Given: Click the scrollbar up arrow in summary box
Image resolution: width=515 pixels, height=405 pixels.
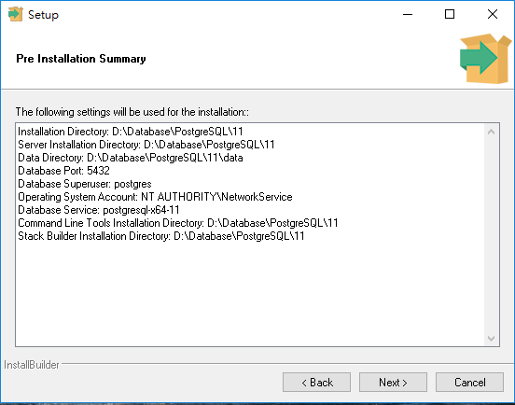Looking at the screenshot, I should pos(491,132).
